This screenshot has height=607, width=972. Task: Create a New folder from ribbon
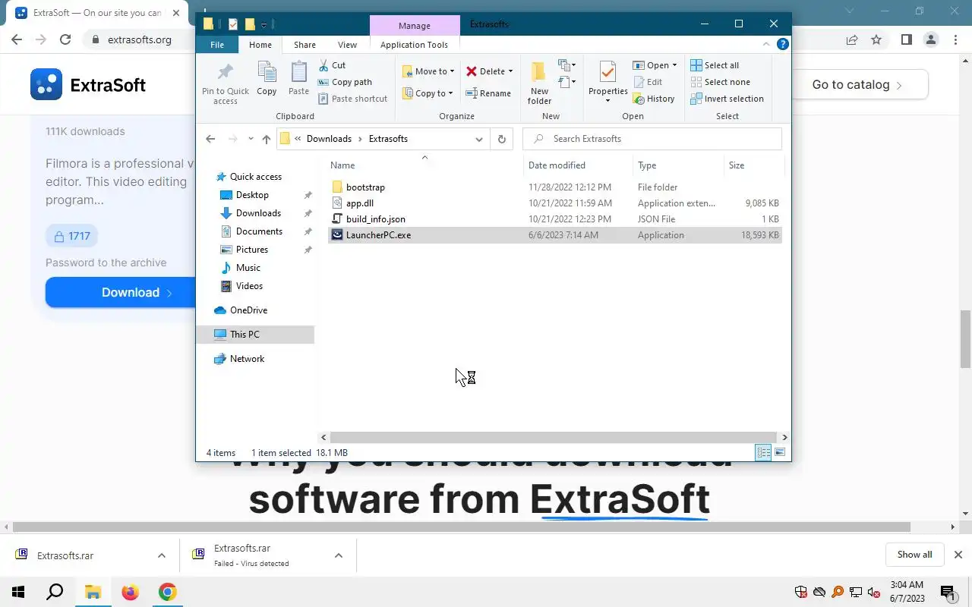point(539,83)
